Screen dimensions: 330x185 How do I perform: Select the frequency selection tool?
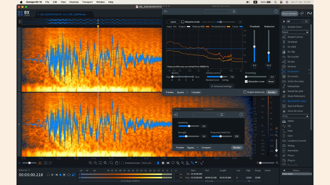pos(168,163)
